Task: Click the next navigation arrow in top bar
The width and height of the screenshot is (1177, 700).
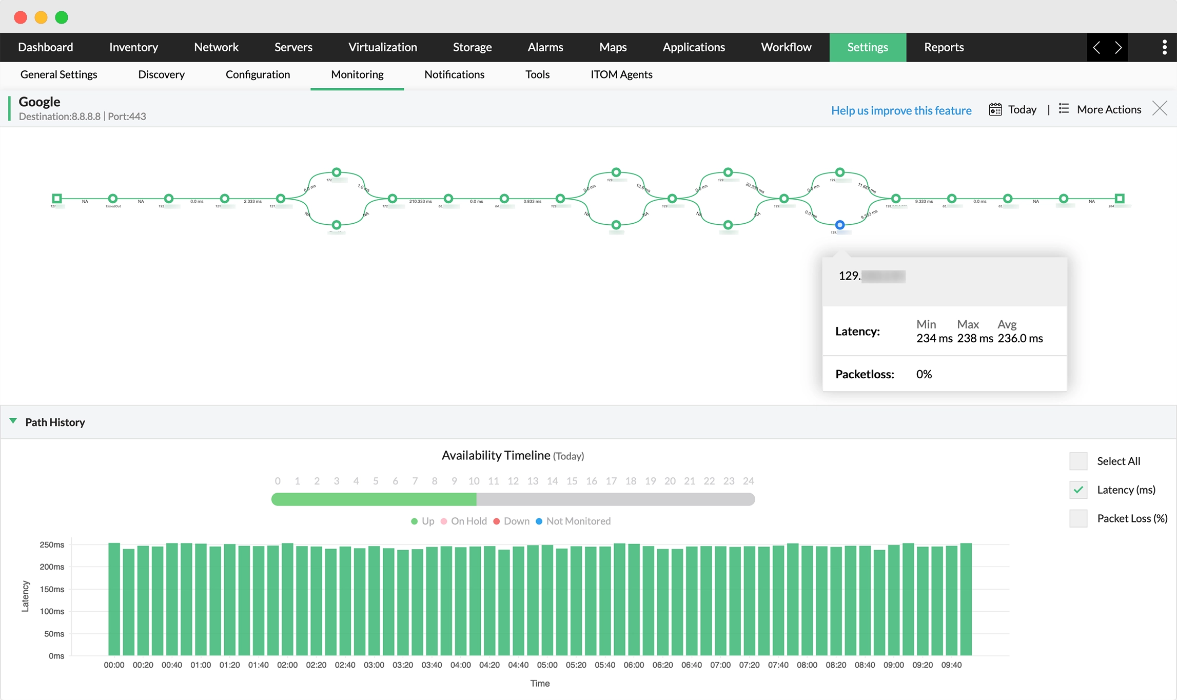Action: point(1118,47)
